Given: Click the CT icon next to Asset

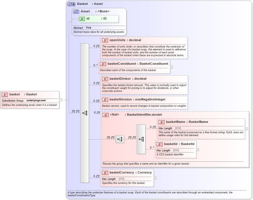Looking at the screenshot, I should (x=76, y=12).
